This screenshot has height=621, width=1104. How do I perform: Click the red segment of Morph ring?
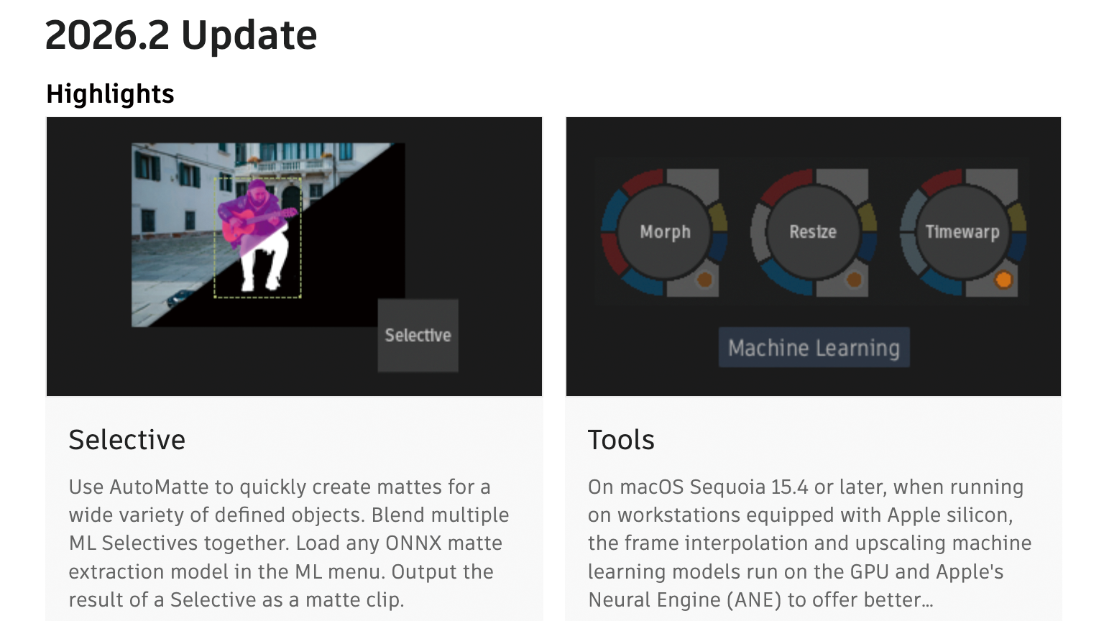point(643,180)
